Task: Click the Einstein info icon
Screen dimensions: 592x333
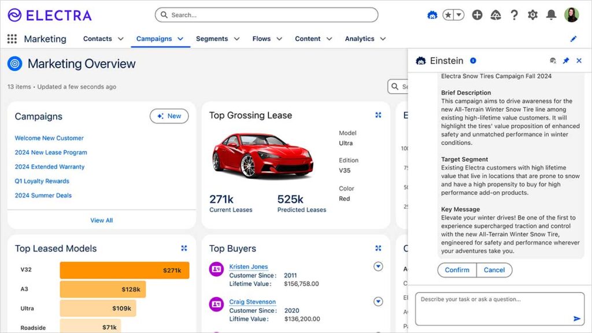Action: pos(473,61)
